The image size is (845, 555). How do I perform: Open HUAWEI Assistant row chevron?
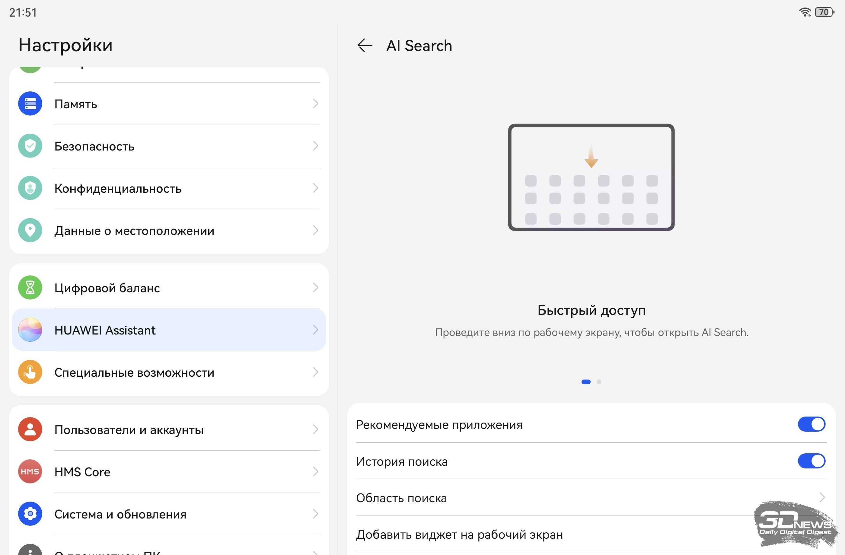click(315, 330)
